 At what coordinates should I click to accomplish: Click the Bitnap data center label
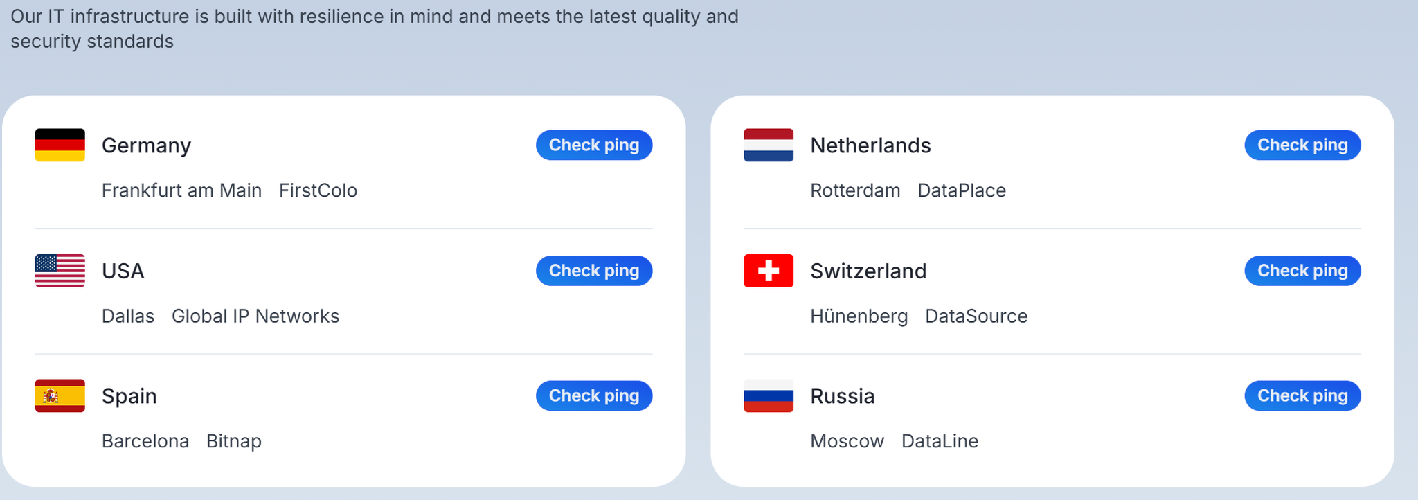coord(234,441)
